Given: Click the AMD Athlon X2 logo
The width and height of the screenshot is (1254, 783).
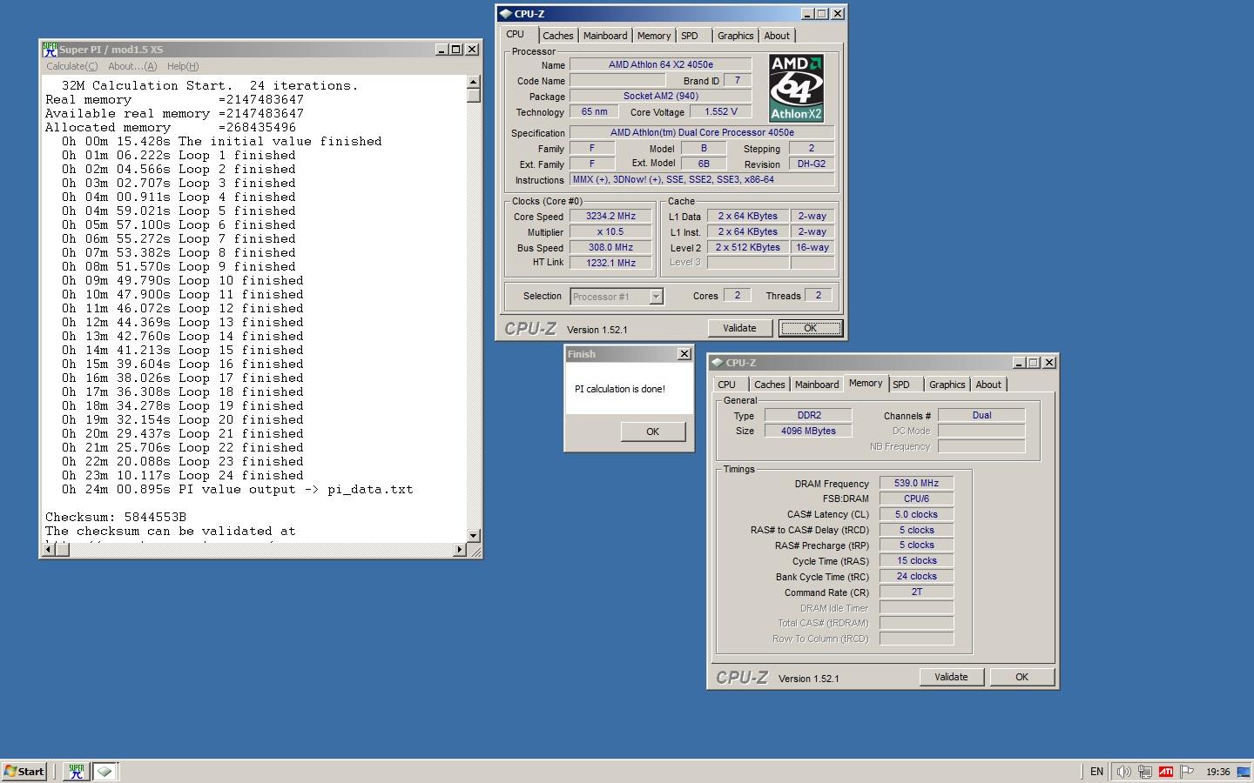Looking at the screenshot, I should 796,88.
